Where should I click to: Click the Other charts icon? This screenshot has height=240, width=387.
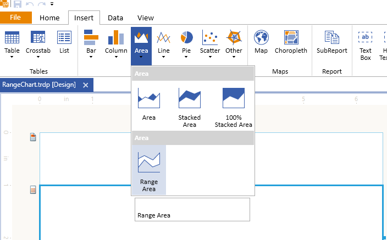click(234, 37)
